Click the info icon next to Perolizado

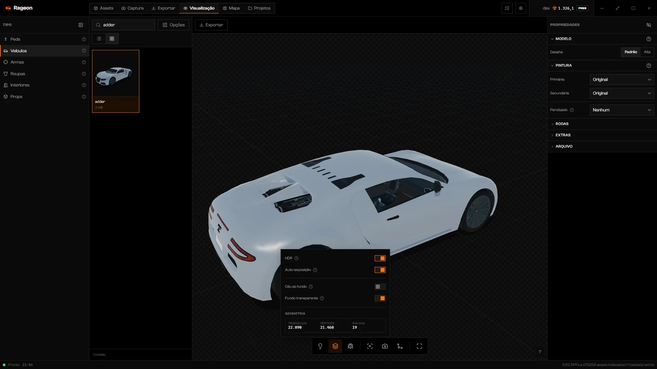pos(572,110)
